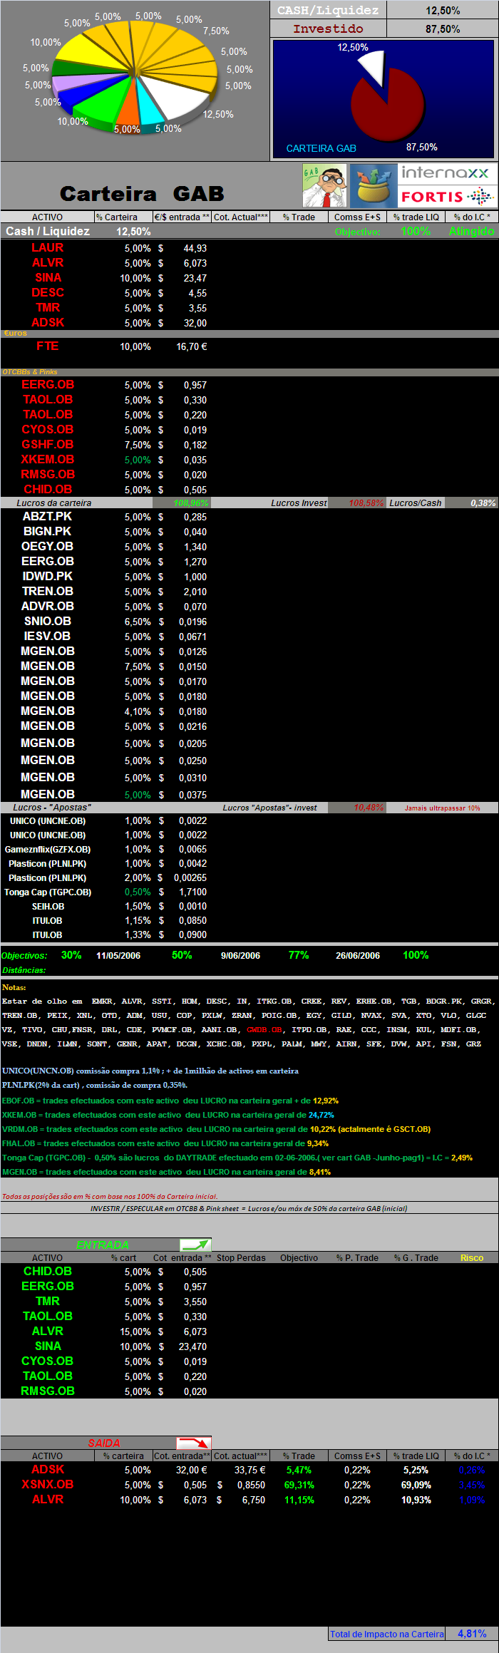Click the 'OTCBBs & Pinks' section label
Image resolution: width=499 pixels, height=1653 pixels.
[30, 371]
